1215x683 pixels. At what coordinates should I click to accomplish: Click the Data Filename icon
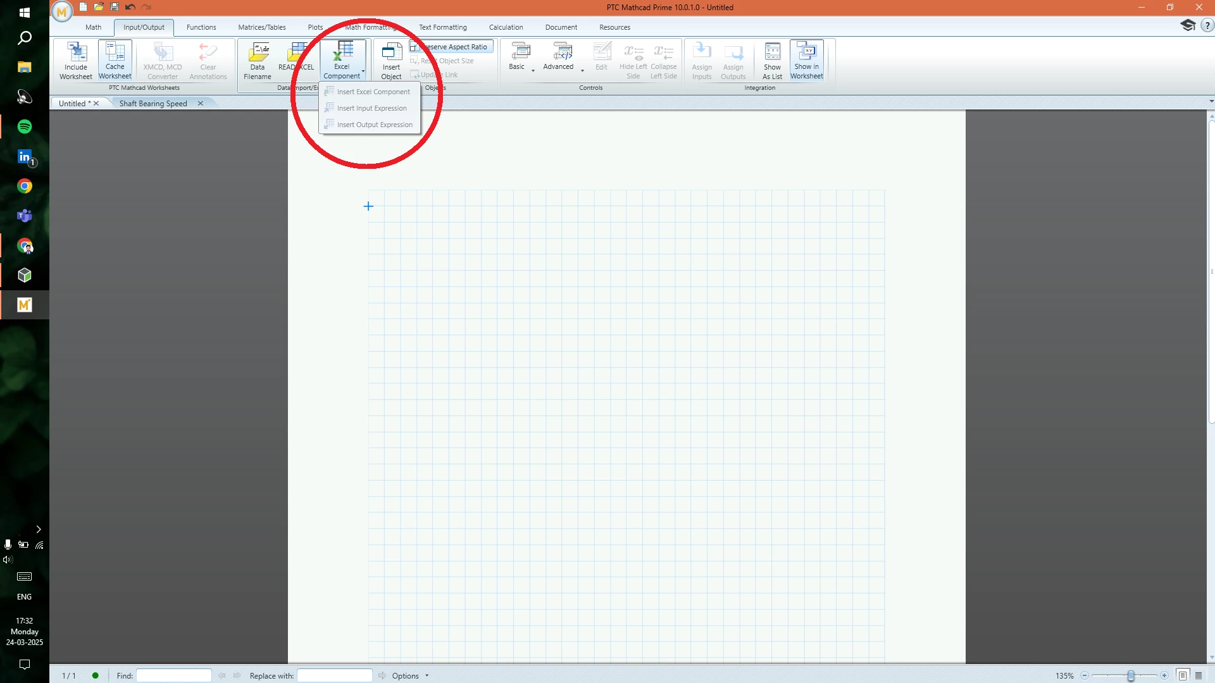(x=257, y=60)
